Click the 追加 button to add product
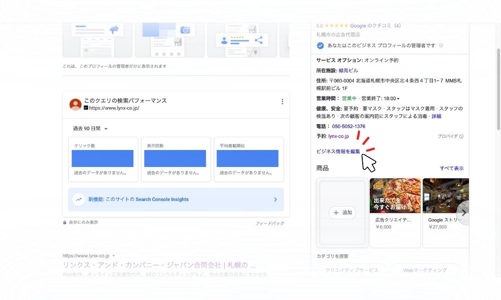Image resolution: width=501 pixels, height=300 pixels. coord(342,212)
